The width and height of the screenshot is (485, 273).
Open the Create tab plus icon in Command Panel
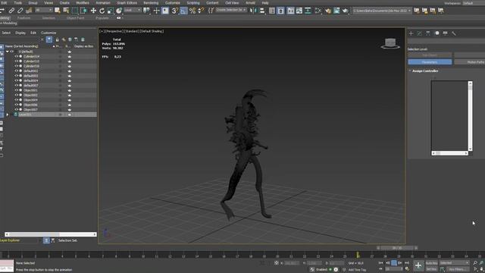(x=411, y=33)
